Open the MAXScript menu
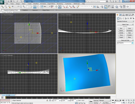 [x=77, y=4]
